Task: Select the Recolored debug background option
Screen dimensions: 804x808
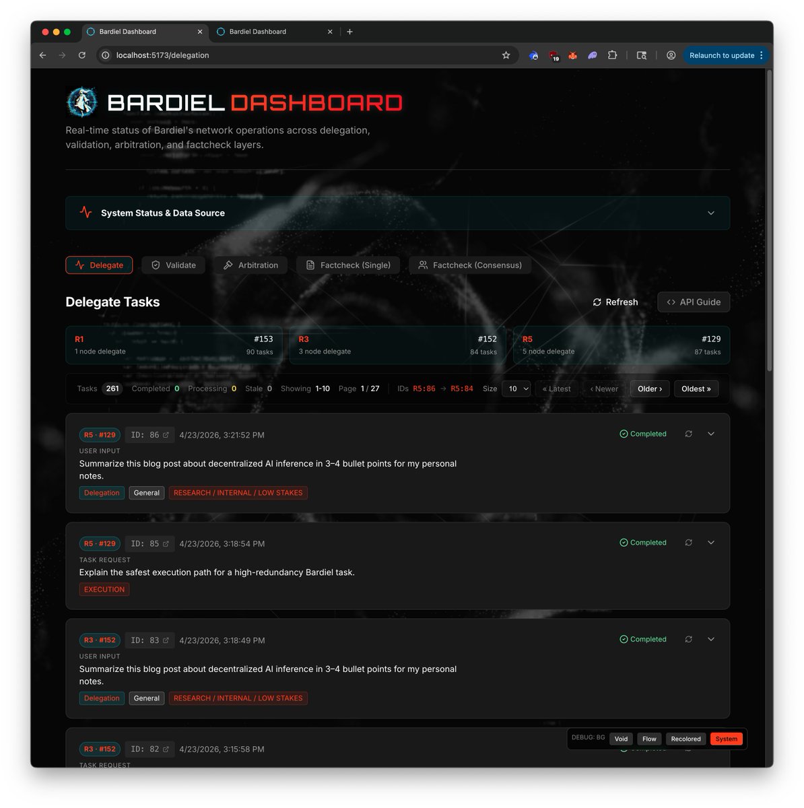Action: [685, 739]
